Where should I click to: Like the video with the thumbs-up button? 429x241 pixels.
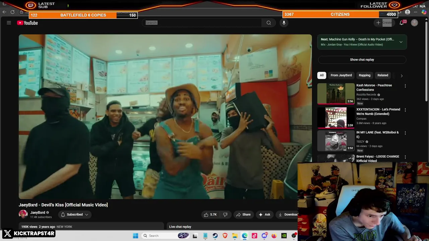click(210, 215)
